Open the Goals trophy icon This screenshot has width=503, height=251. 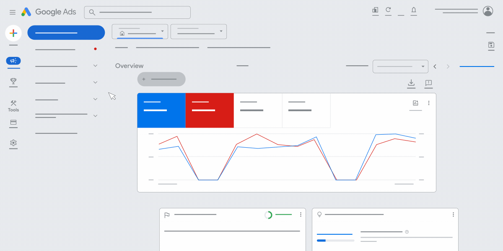(x=13, y=81)
